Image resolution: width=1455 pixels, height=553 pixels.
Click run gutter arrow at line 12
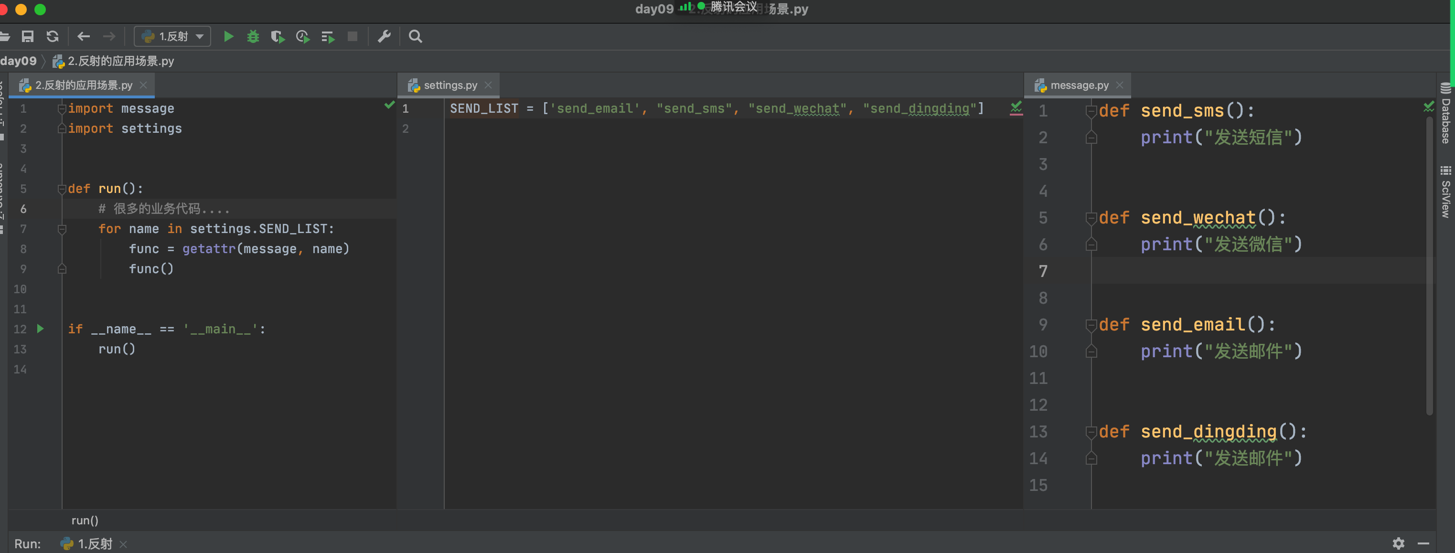[x=40, y=329]
